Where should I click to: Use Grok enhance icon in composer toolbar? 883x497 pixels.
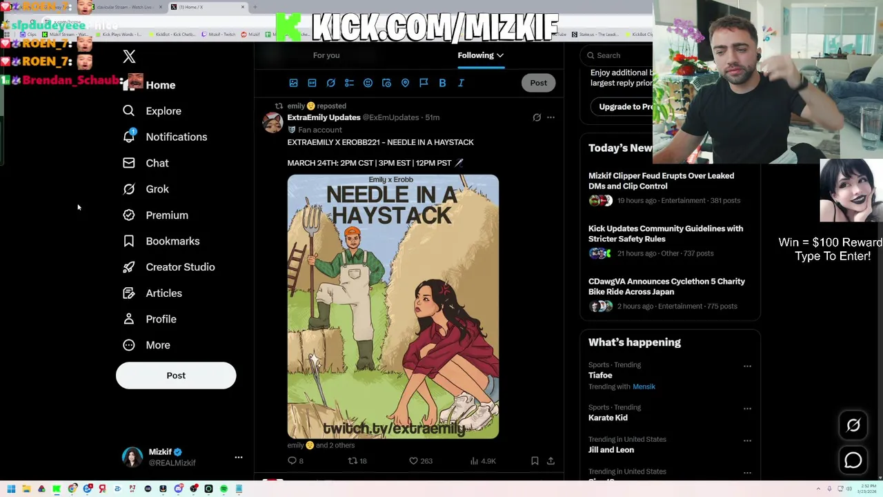tap(330, 83)
